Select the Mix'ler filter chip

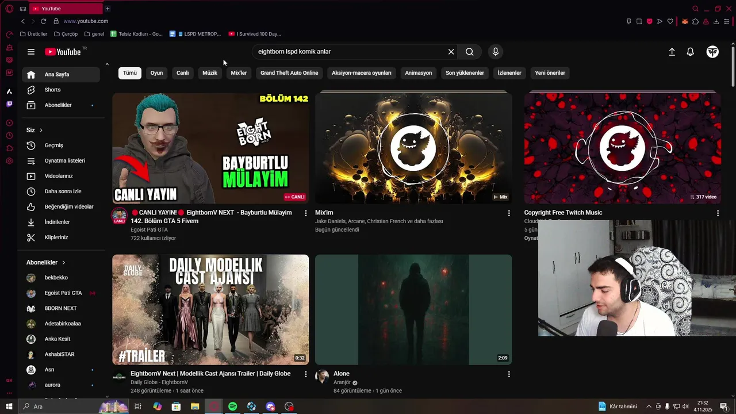coord(239,73)
